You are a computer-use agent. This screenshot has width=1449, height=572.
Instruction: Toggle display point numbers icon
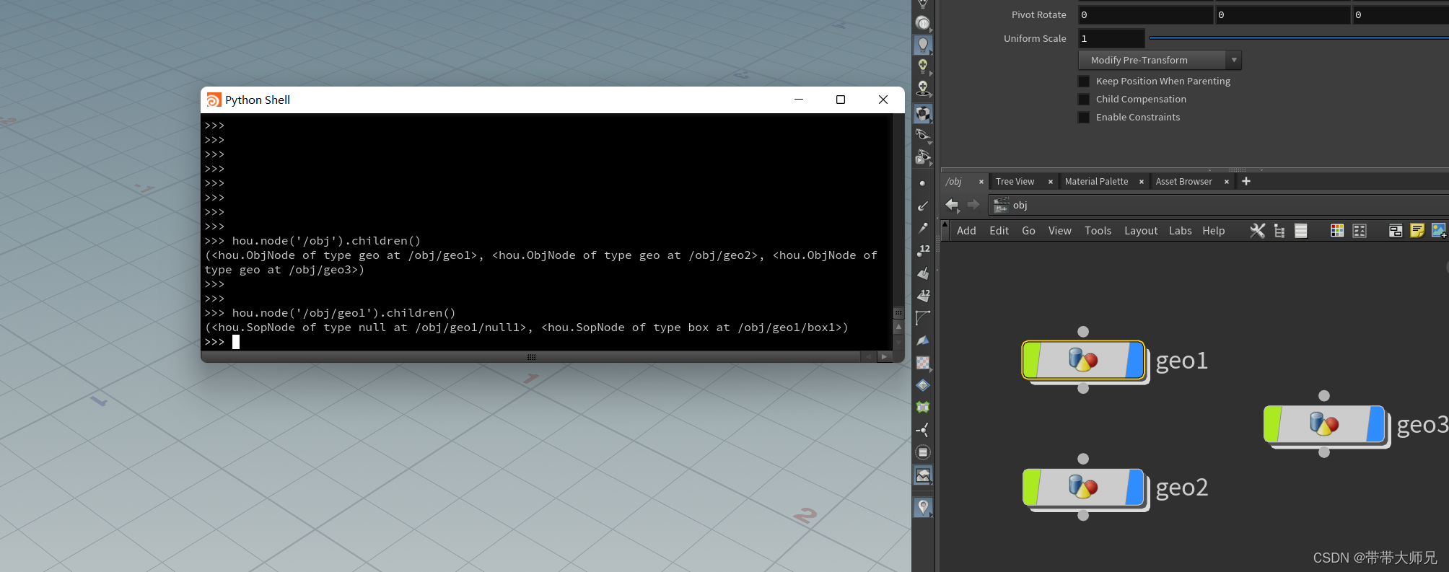point(923,250)
